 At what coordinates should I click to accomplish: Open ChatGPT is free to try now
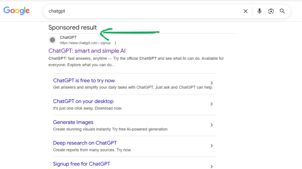[84, 80]
